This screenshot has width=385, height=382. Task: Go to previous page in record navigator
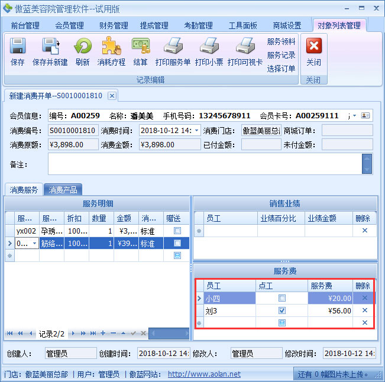(20, 334)
